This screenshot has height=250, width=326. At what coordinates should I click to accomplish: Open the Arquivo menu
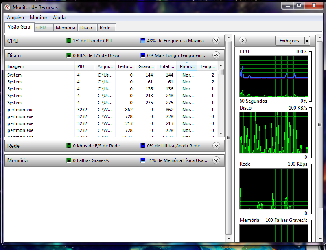pos(15,18)
